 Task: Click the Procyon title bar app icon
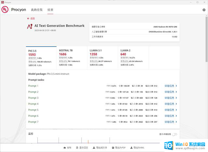3,2
